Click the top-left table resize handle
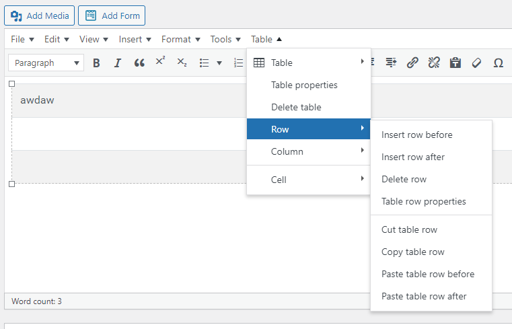Image resolution: width=512 pixels, height=329 pixels. coord(11,84)
